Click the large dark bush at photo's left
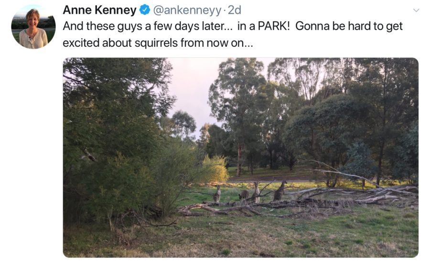The width and height of the screenshot is (430, 261). click(x=105, y=143)
